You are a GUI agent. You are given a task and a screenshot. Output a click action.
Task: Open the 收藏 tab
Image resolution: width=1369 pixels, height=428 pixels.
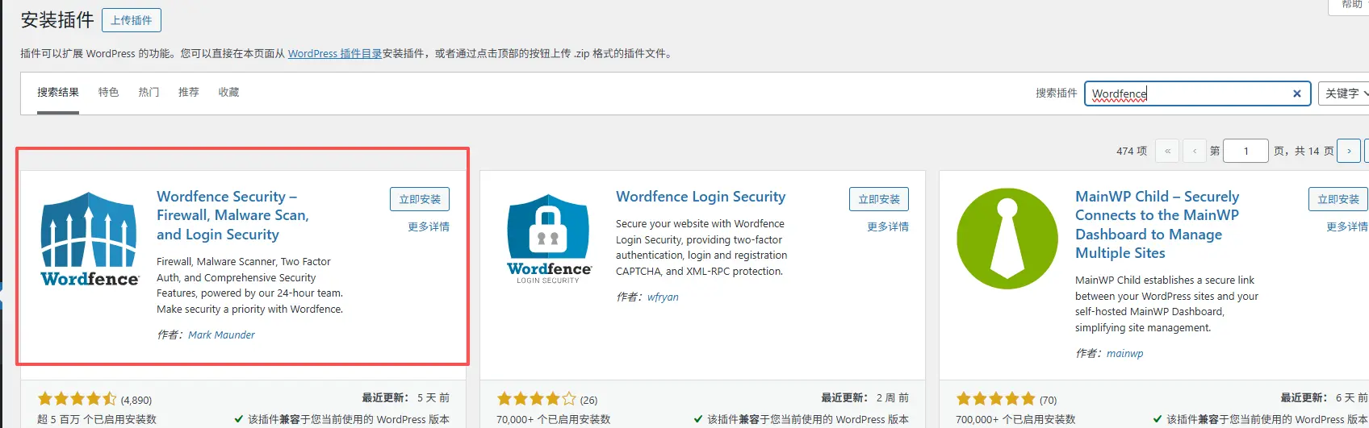point(228,93)
